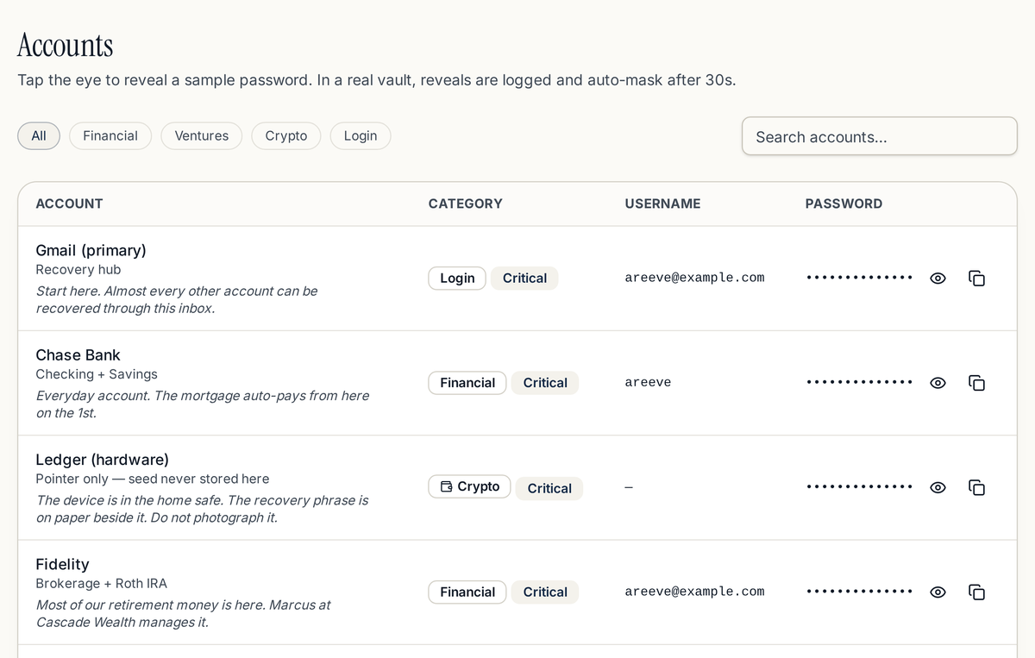Show only Crypto accounts
The image size is (1035, 658).
[x=286, y=135]
